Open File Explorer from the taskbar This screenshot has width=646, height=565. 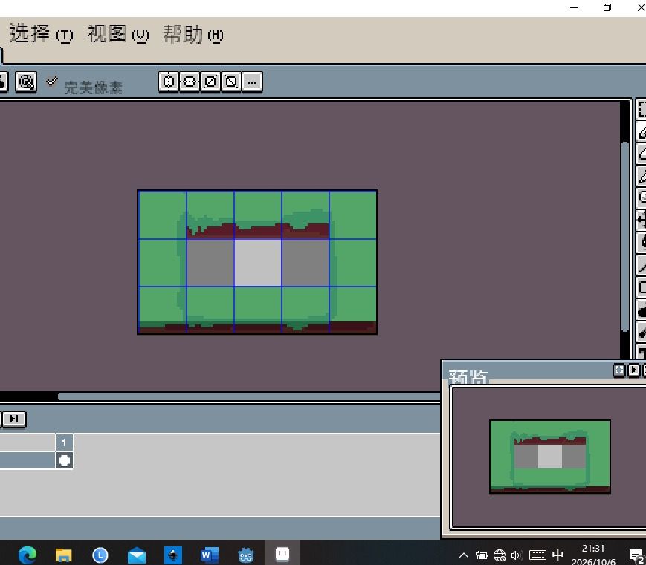(64, 555)
